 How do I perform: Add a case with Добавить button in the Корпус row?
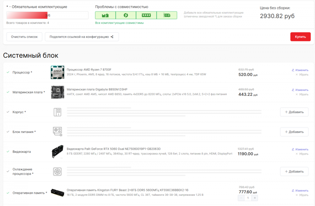pos(294,112)
